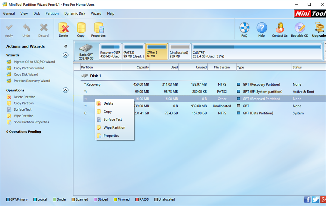Select the 99.00 MB FAT32 partition row

click(200, 92)
